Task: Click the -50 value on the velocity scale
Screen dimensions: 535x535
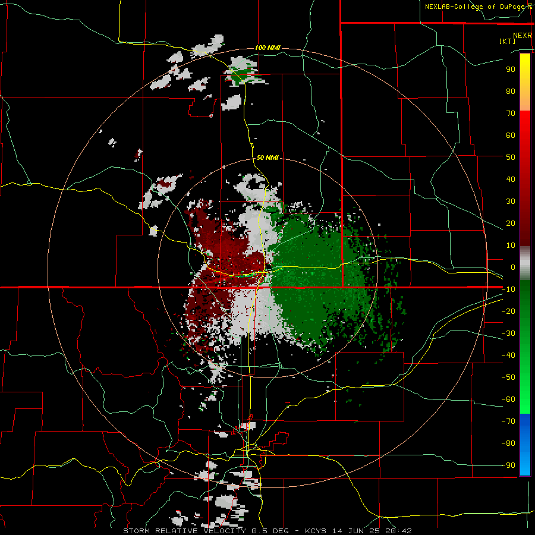Action: coord(508,377)
